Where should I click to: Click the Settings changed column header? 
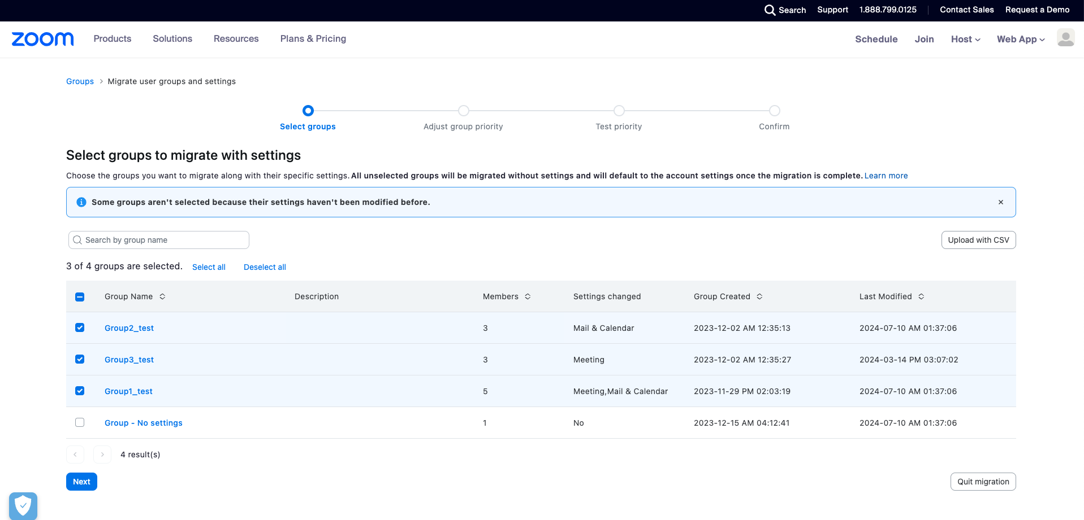tap(607, 296)
